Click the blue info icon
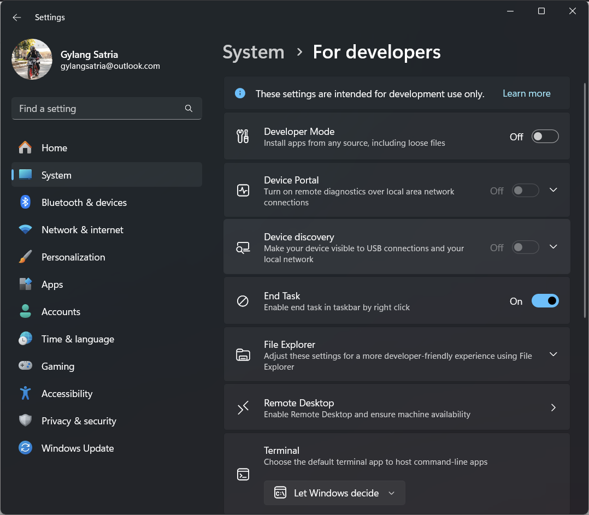 [x=240, y=93]
